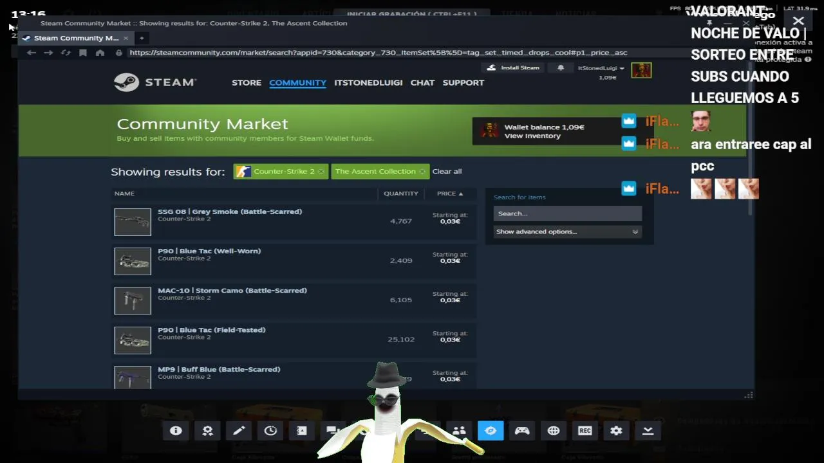Image resolution: width=824 pixels, height=463 pixels.
Task: Sort listings by PRICE column
Action: (x=450, y=194)
